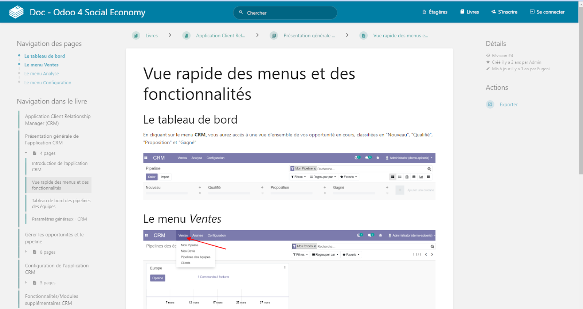Open the S'inscrire menu item
This screenshot has height=309, width=583.
pos(504,12)
